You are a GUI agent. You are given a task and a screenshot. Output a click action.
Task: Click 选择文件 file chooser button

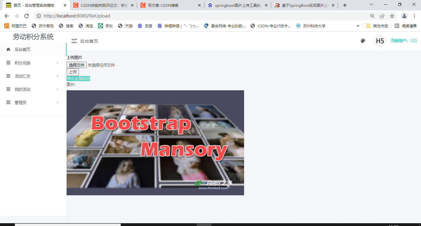click(x=77, y=65)
